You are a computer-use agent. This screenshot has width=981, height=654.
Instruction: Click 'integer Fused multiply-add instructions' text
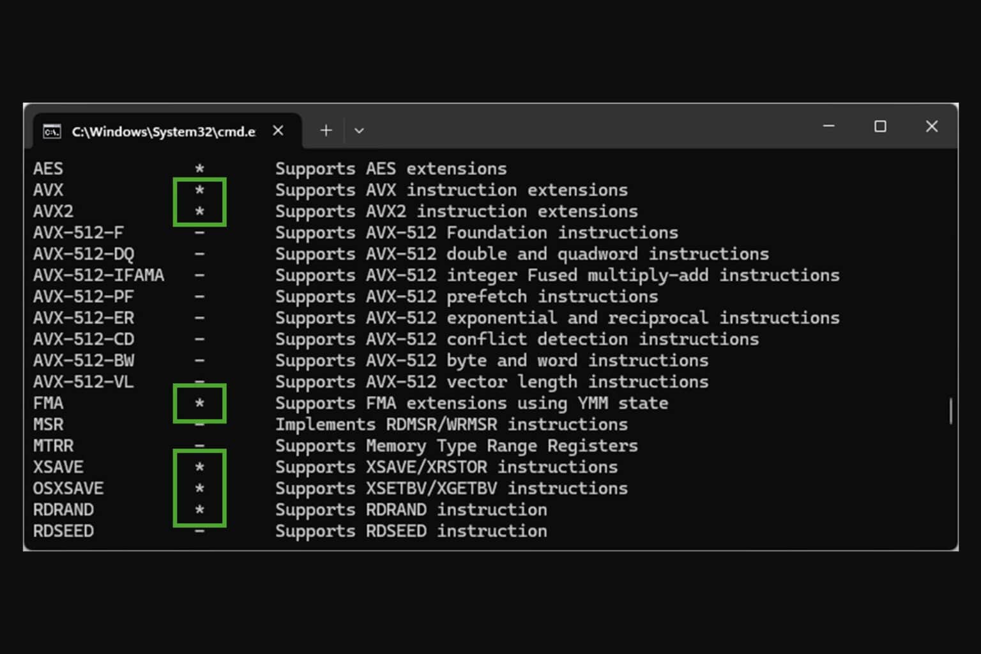point(643,275)
